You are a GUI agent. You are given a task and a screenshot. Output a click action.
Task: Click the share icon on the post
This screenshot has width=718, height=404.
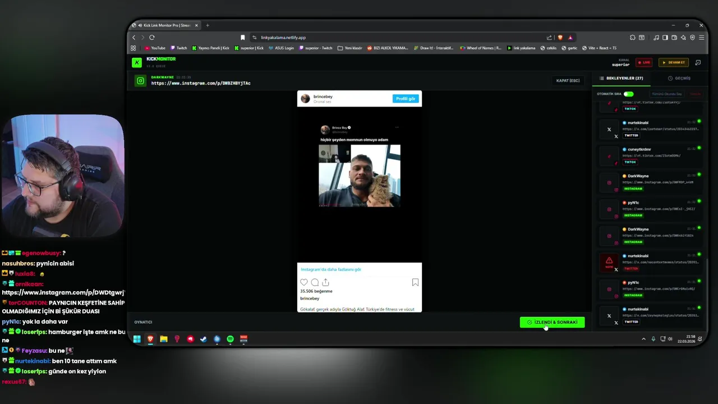pos(325,282)
